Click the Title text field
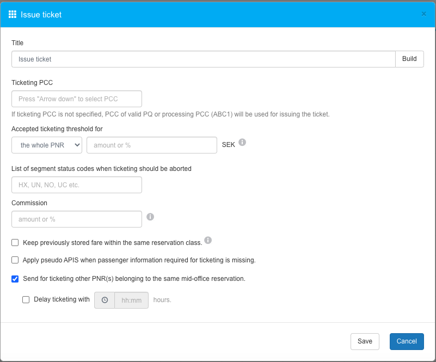 203,59
